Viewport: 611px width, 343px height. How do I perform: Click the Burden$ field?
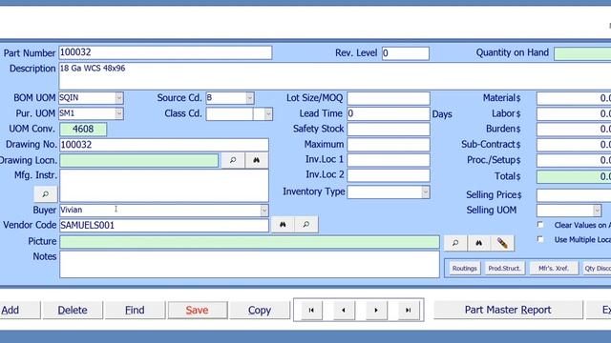click(574, 130)
